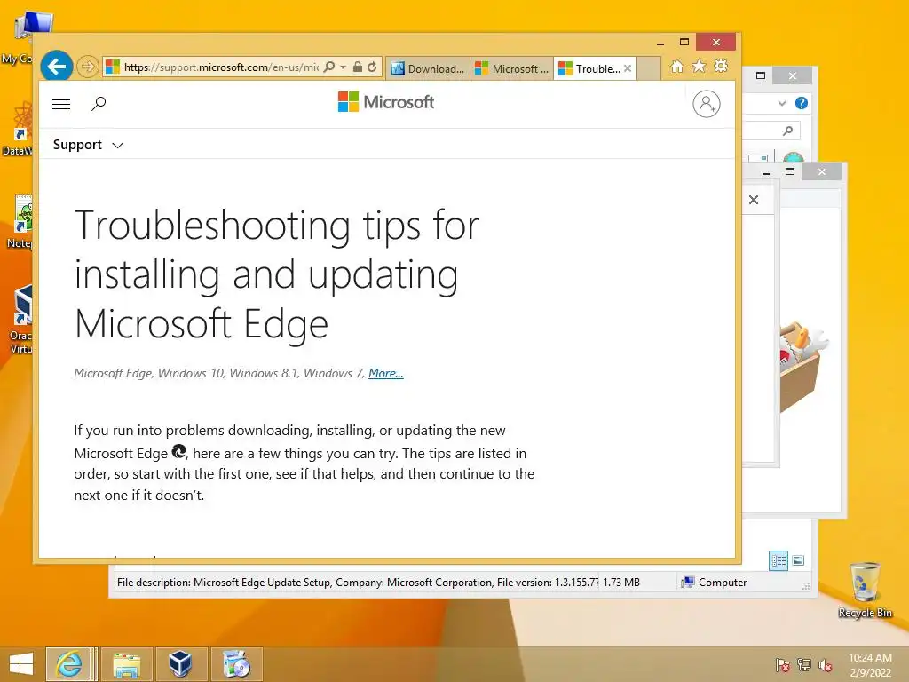Click the Explorer window help question mark
The height and width of the screenshot is (682, 909).
tap(802, 103)
